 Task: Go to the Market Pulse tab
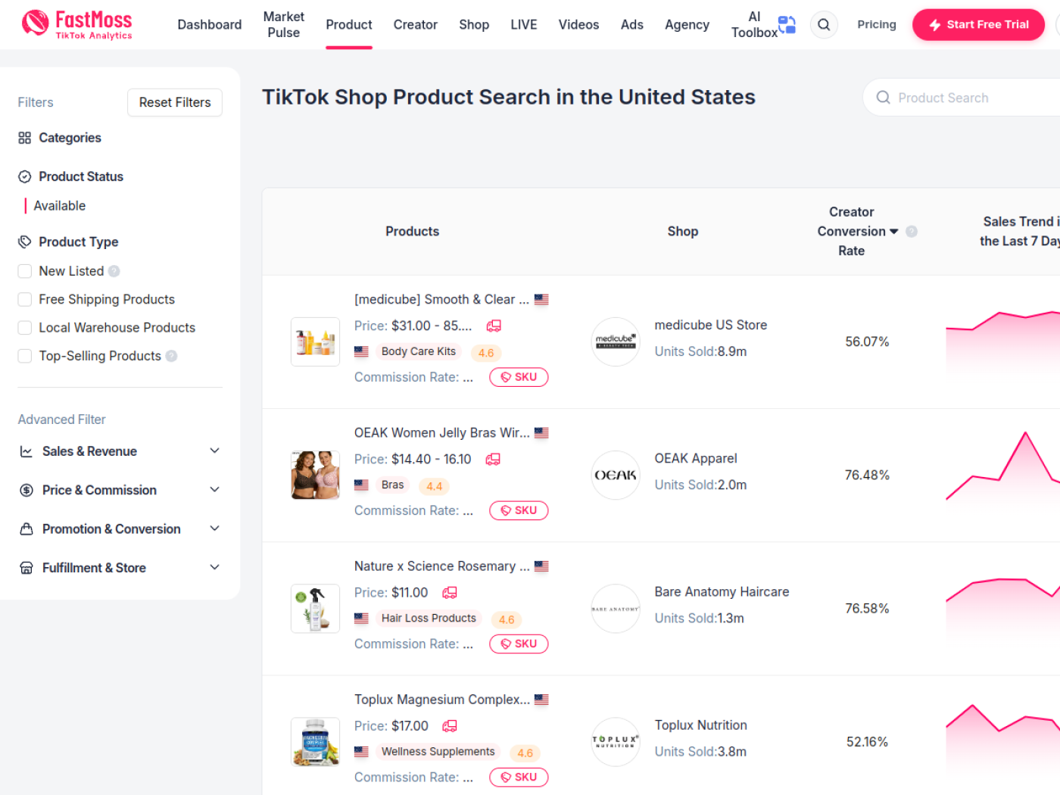284,25
